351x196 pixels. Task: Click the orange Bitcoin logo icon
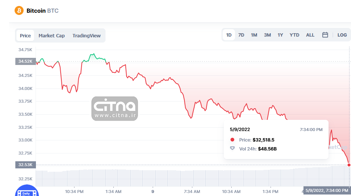[x=19, y=10]
